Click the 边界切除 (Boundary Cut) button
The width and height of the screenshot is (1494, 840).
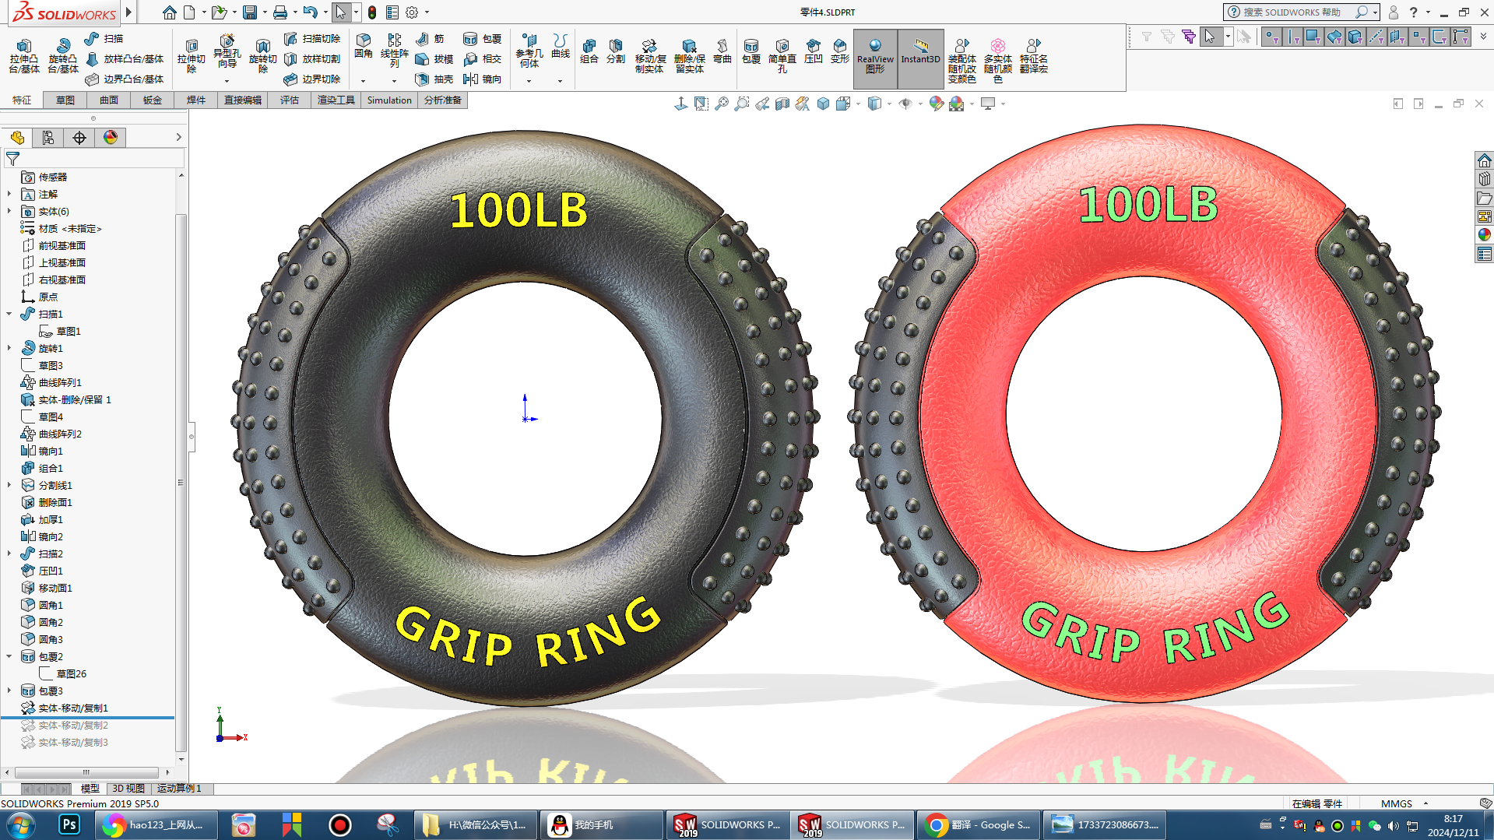pos(313,79)
